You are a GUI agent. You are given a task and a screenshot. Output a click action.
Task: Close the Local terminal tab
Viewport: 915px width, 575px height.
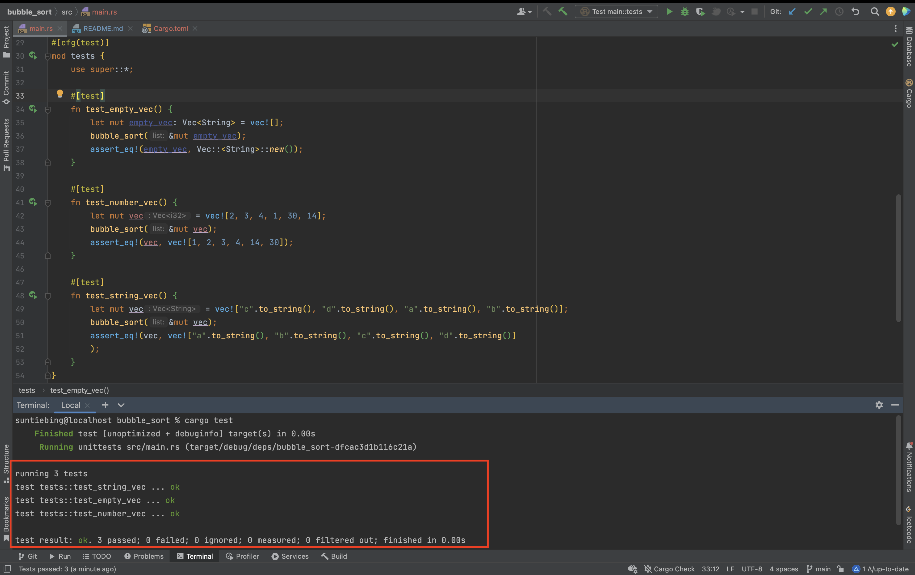[x=88, y=405]
